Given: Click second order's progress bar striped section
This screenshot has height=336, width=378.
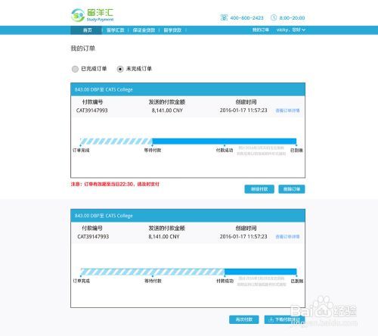Looking at the screenshot, I should click(x=153, y=272).
